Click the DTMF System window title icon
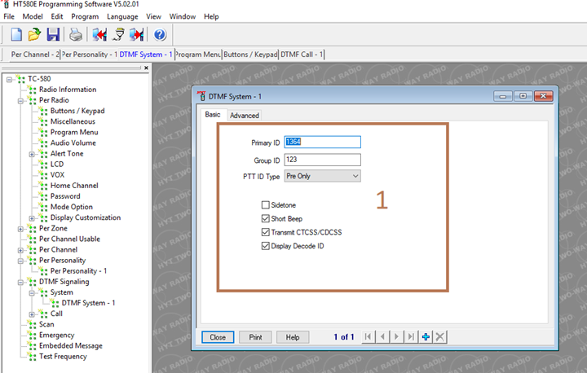 (201, 96)
